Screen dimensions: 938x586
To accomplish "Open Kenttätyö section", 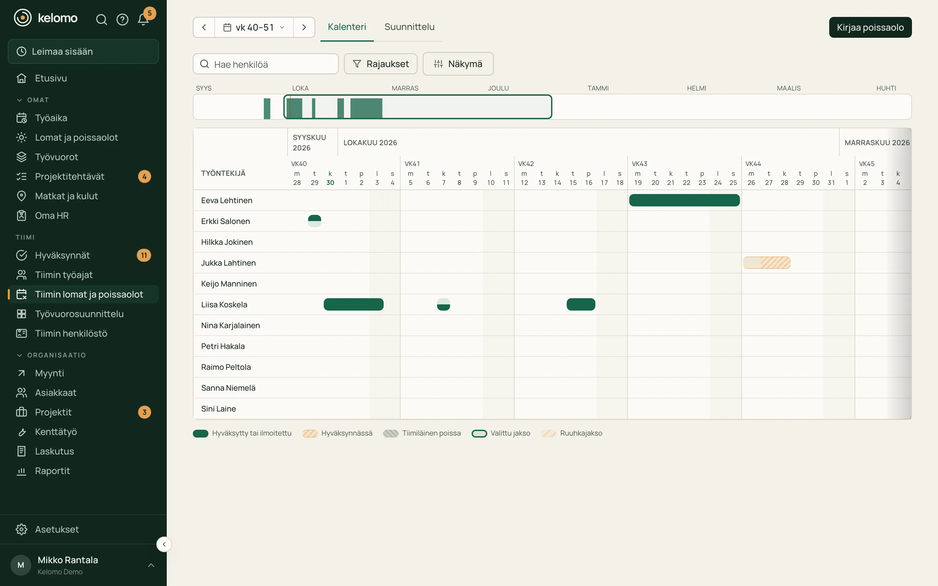I will click(83, 432).
